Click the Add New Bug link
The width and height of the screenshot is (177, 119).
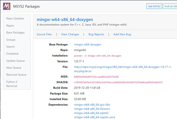coord(122,34)
